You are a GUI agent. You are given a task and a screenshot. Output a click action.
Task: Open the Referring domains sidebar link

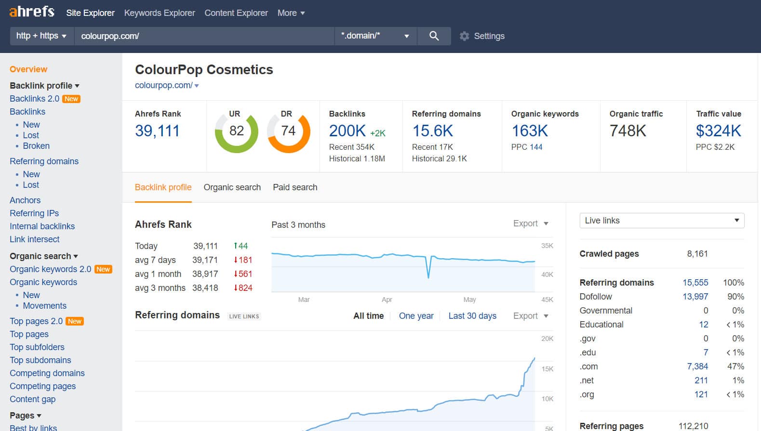pyautogui.click(x=44, y=161)
